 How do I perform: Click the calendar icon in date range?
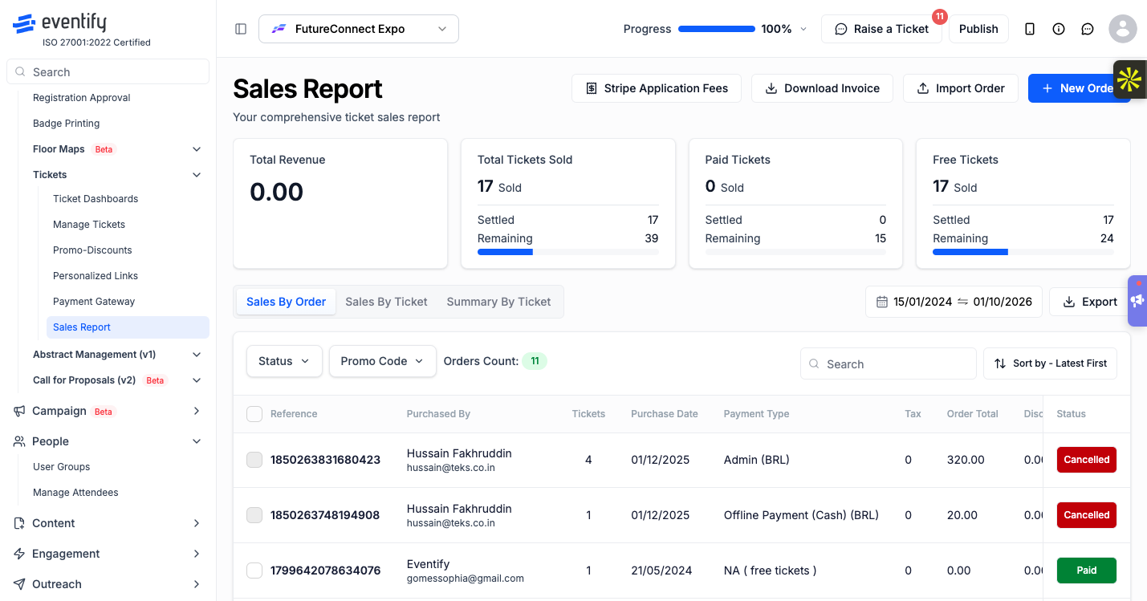(x=882, y=302)
